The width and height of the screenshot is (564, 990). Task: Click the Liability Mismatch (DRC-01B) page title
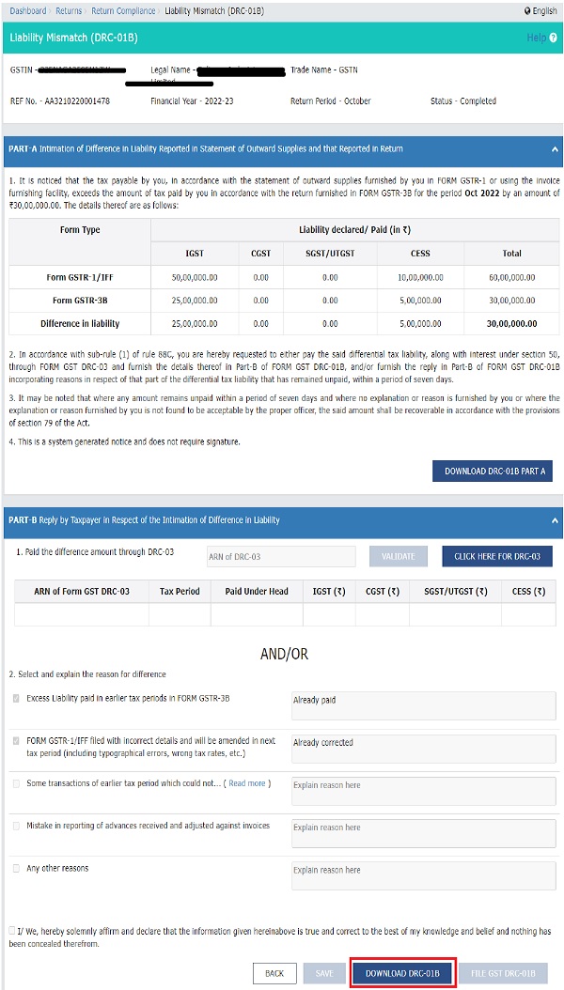coord(74,38)
